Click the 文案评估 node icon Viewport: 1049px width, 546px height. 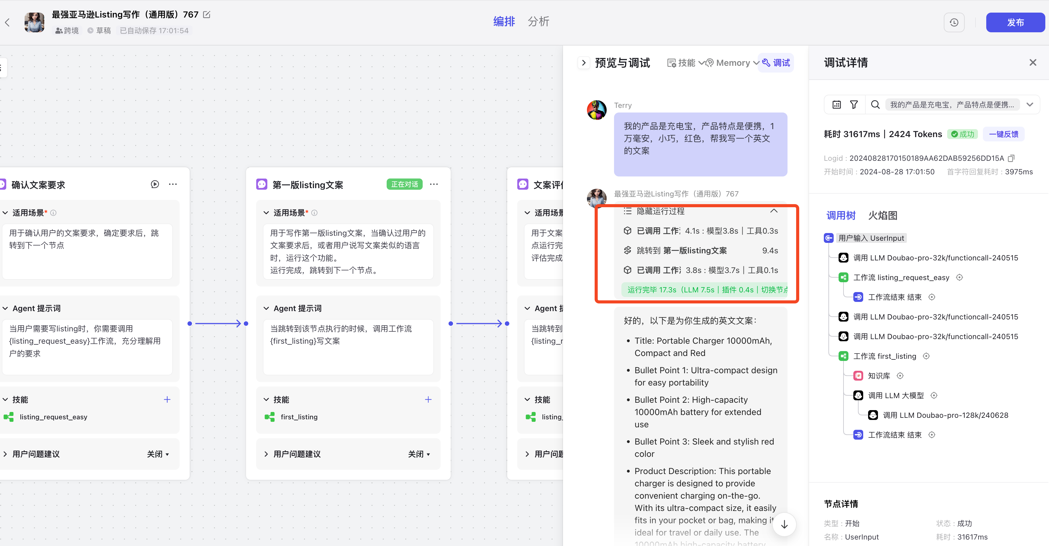point(522,184)
